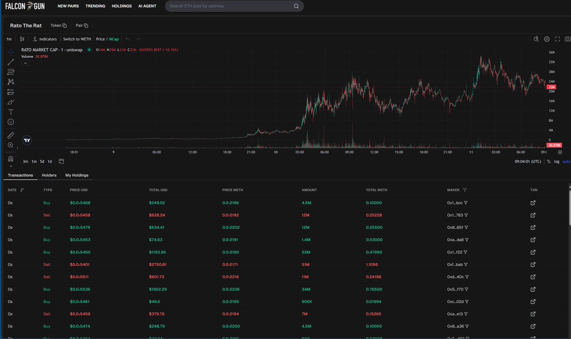Open chart quick search icon
The height and width of the screenshot is (339, 571).
(536, 39)
